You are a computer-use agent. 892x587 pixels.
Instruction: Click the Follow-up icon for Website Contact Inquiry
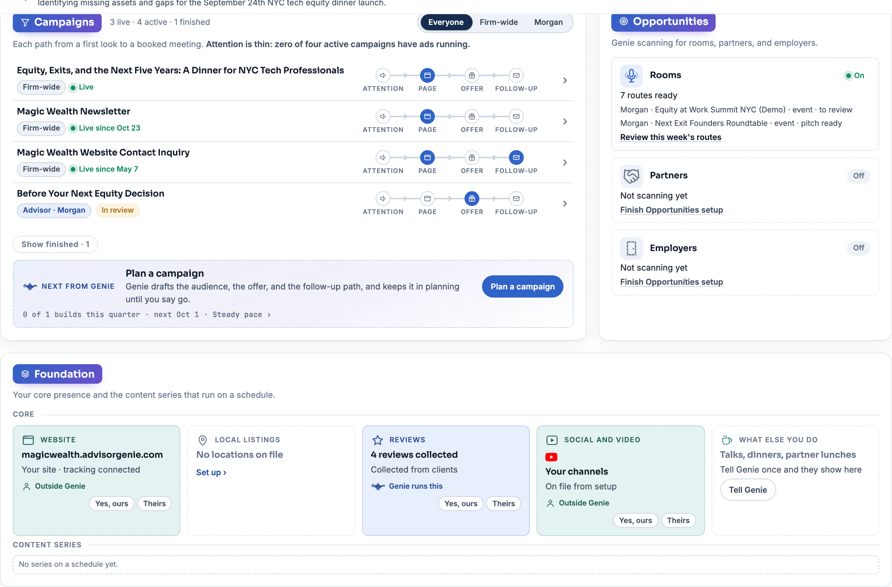click(516, 158)
